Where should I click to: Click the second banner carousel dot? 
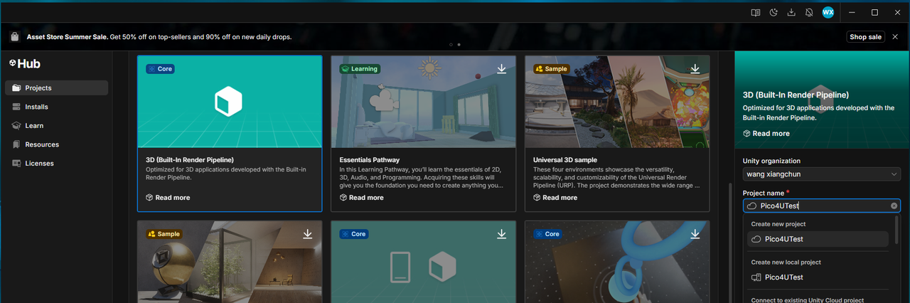(459, 45)
